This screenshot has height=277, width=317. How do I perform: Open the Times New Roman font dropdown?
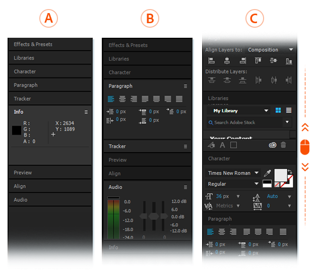point(233,173)
